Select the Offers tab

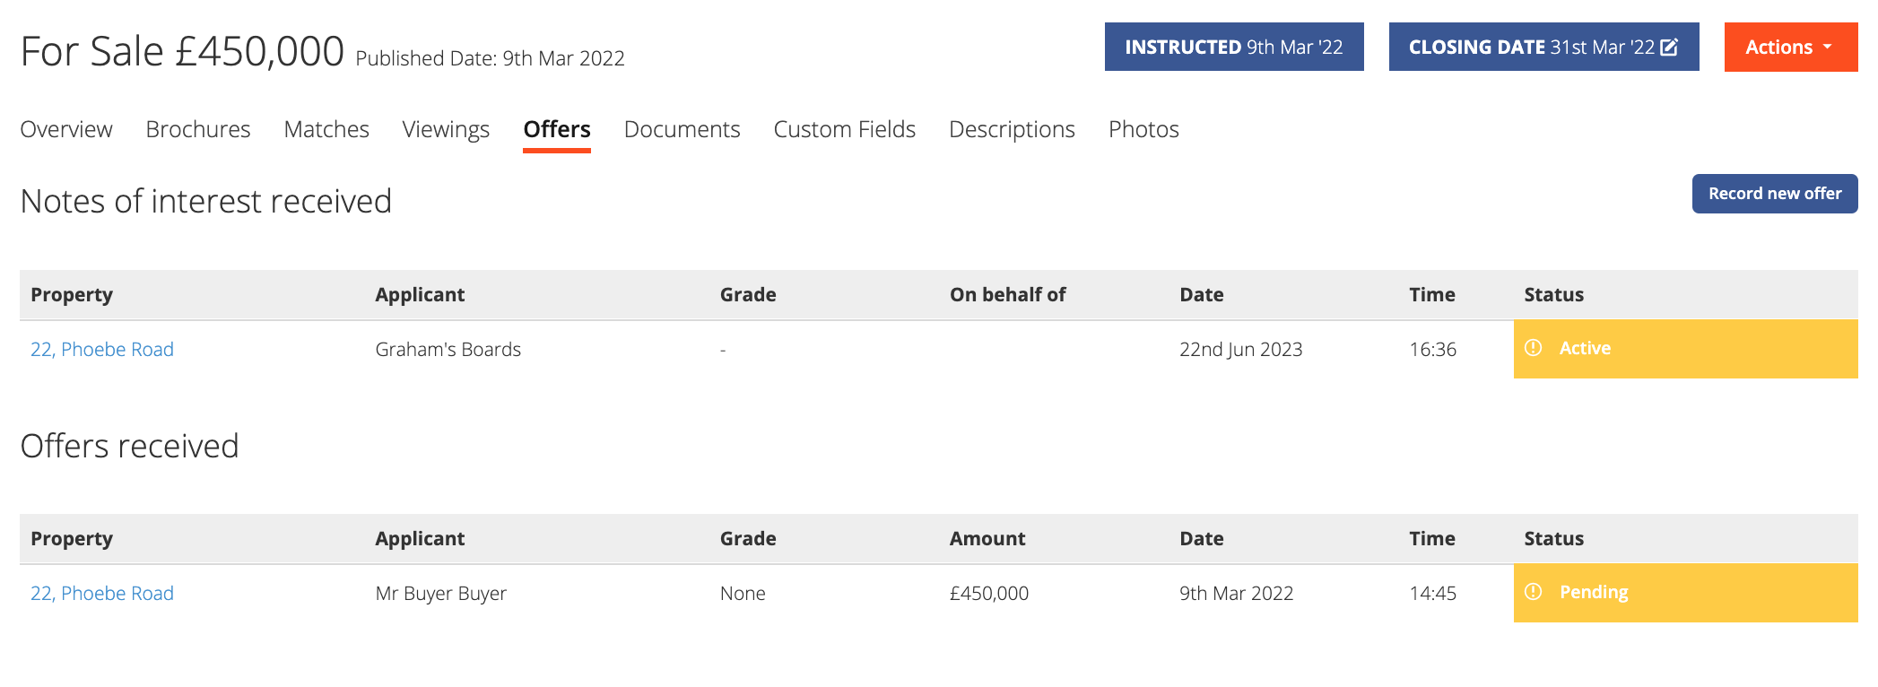(557, 129)
